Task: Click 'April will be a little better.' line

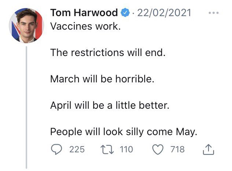Action: coord(110,105)
